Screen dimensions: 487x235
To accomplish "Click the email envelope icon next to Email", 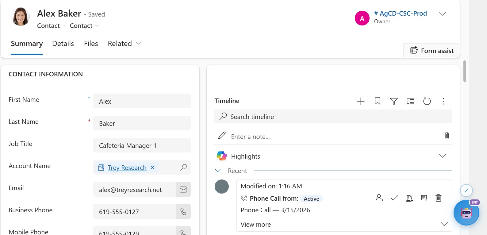I will 183,190.
